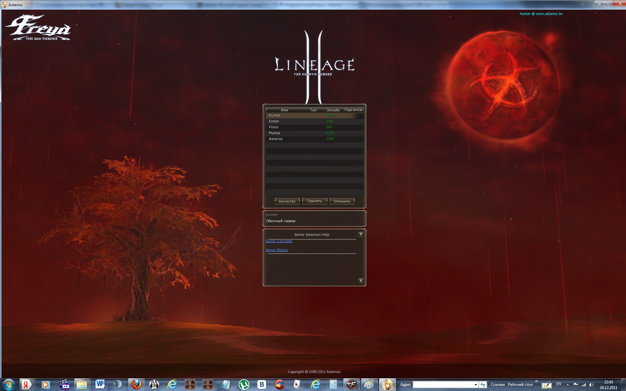Screen dimensions: 626x391
Task: Select the Ember server row
Action: [x=315, y=121]
